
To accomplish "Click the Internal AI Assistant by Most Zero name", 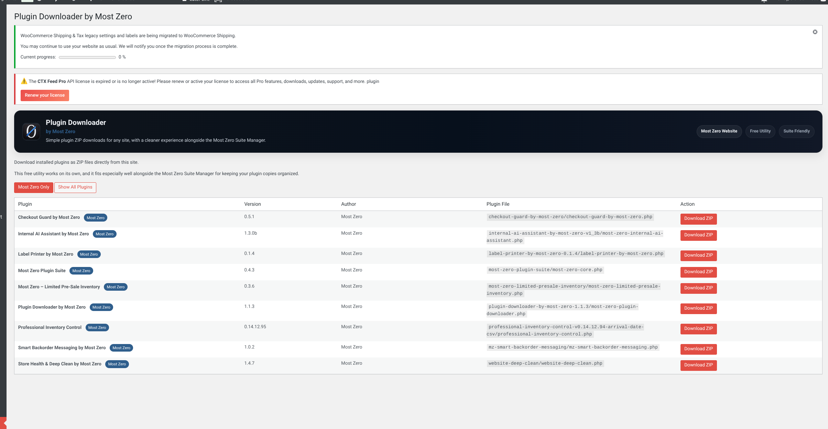I will click(53, 234).
